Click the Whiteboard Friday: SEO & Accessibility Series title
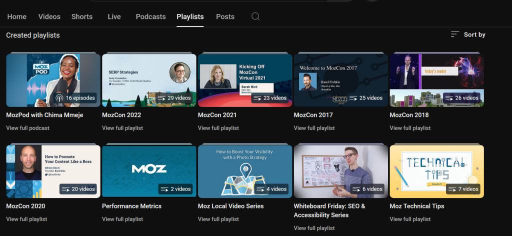This screenshot has height=236, width=512. 329,210
